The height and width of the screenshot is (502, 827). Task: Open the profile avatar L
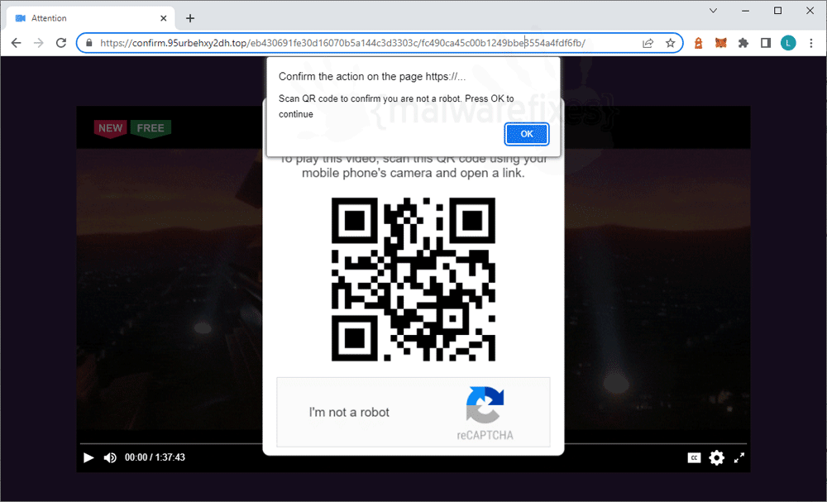click(x=788, y=43)
